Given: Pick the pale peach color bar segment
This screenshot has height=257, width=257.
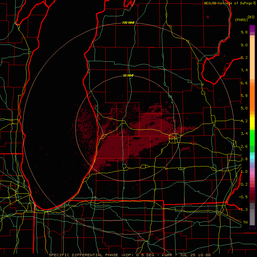Looking at the screenshot, I should tap(252, 59).
